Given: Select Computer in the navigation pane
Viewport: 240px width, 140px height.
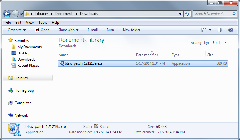Looking at the screenshot, I should (x=23, y=103).
